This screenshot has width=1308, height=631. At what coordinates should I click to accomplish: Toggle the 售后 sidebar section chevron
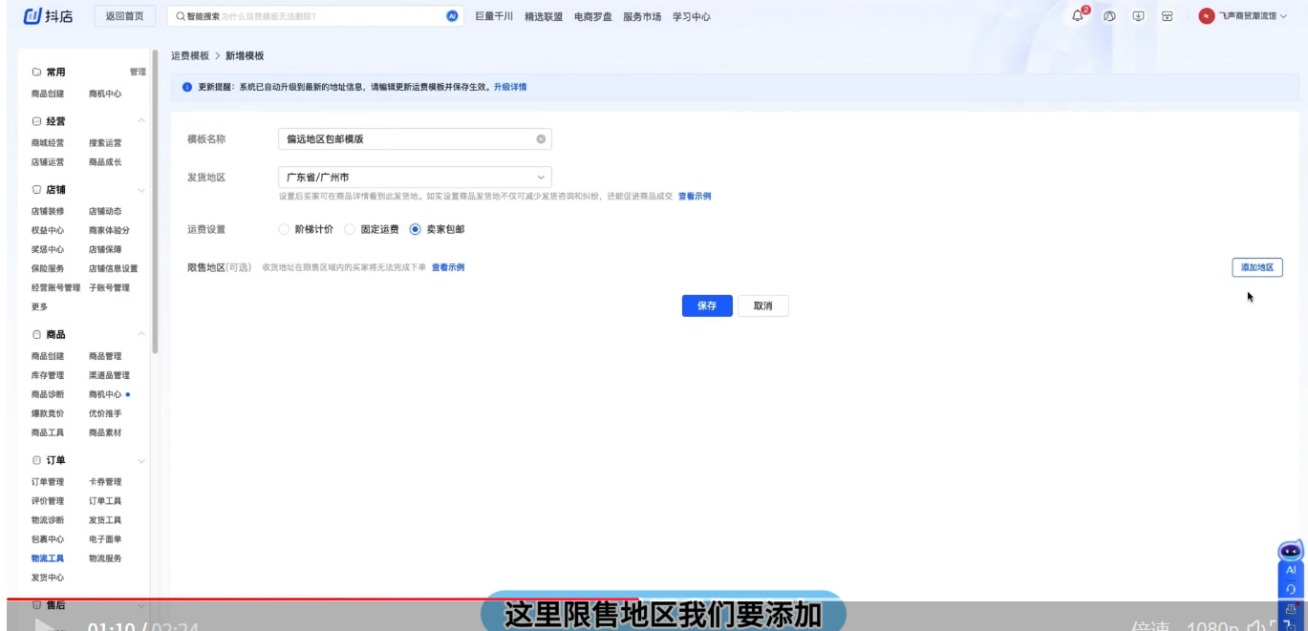[141, 605]
